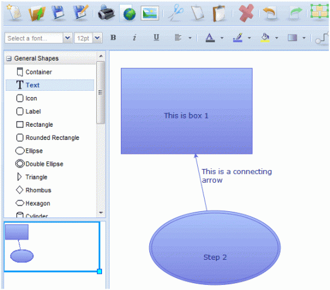330x290 pixels.
Task: Cut selection with the scissors icon
Action: [x=176, y=12]
